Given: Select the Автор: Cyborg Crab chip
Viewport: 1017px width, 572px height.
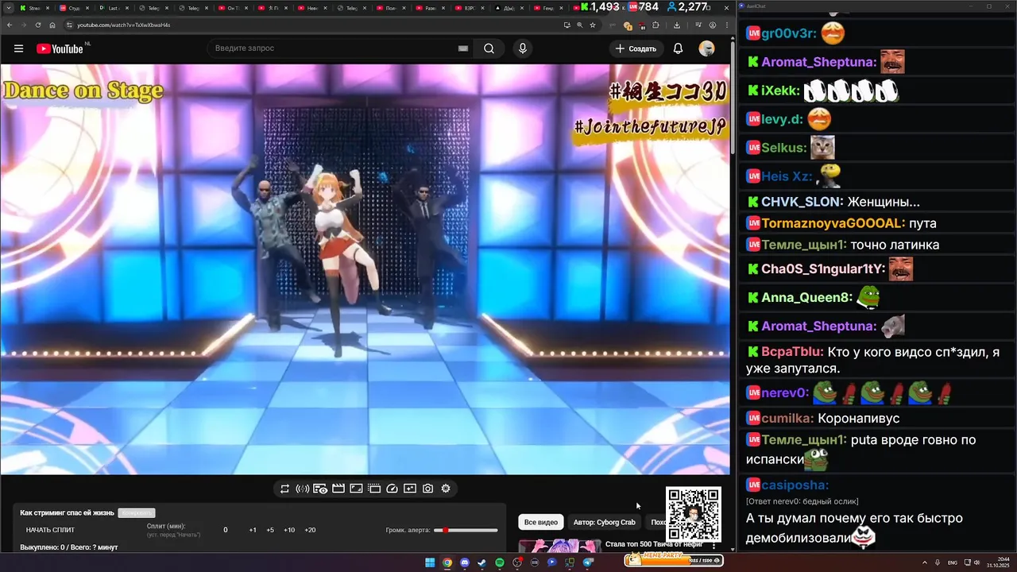Looking at the screenshot, I should [604, 522].
